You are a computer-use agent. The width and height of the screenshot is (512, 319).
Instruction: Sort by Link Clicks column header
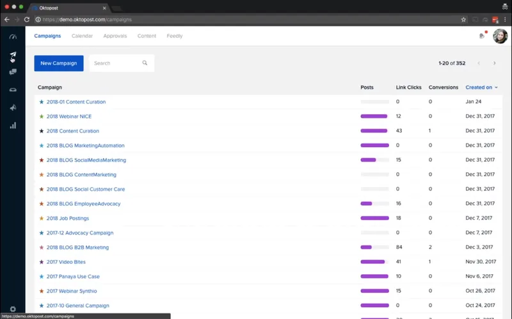[x=408, y=87]
